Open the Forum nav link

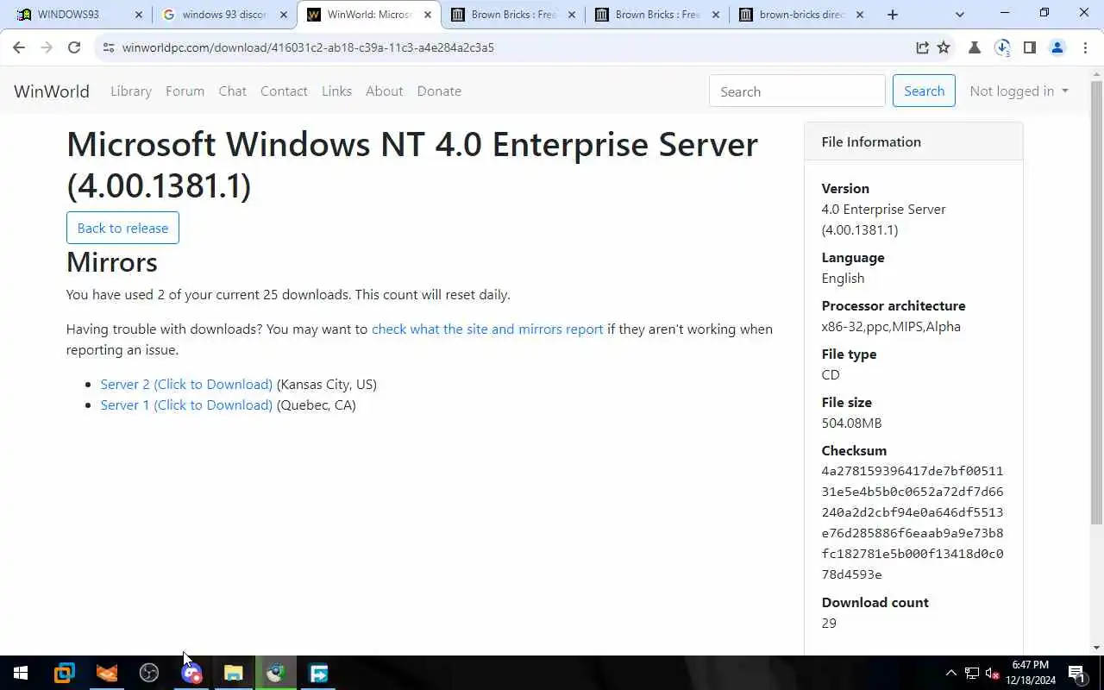click(185, 91)
